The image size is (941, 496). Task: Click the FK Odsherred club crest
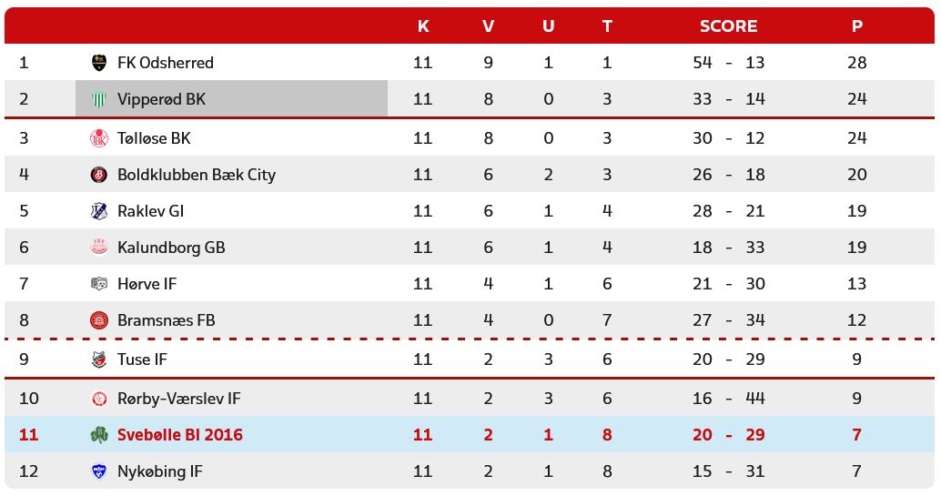tap(99, 63)
